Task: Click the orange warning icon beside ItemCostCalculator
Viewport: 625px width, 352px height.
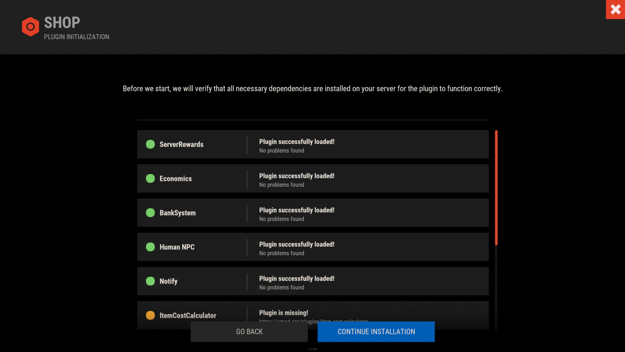Action: [150, 315]
